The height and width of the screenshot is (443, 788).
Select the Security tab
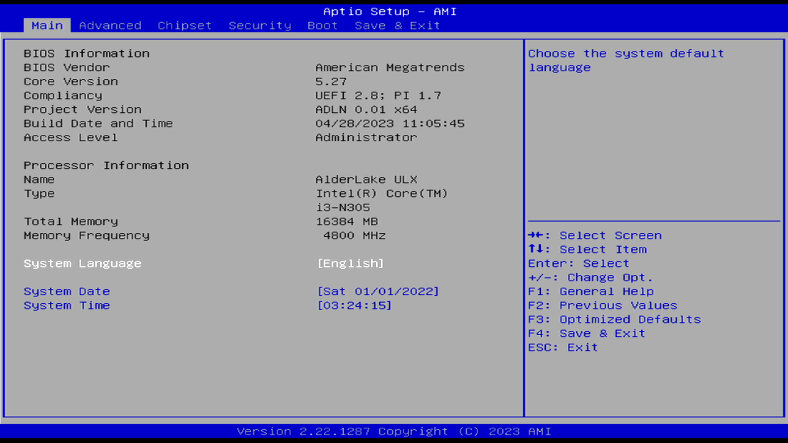[x=260, y=25]
